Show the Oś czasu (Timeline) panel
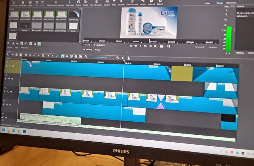The height and width of the screenshot is (166, 254). [x=107, y=3]
